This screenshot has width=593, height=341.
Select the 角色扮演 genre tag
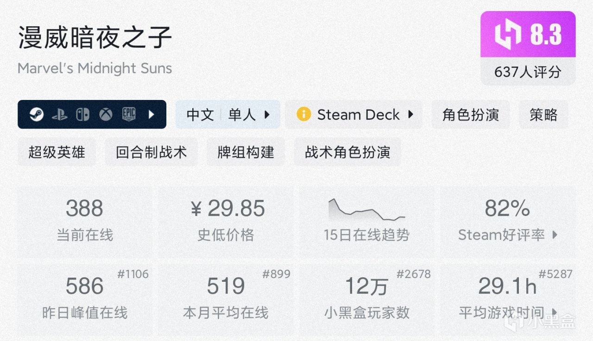coord(470,114)
